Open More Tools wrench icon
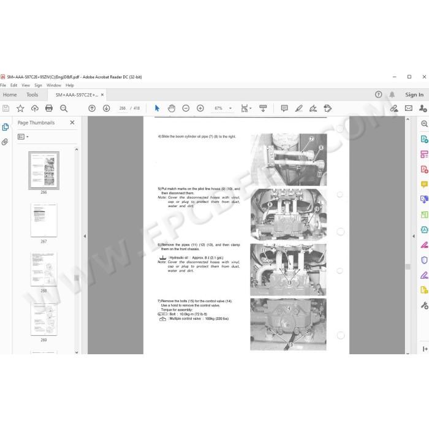The image size is (429, 429). [424, 305]
